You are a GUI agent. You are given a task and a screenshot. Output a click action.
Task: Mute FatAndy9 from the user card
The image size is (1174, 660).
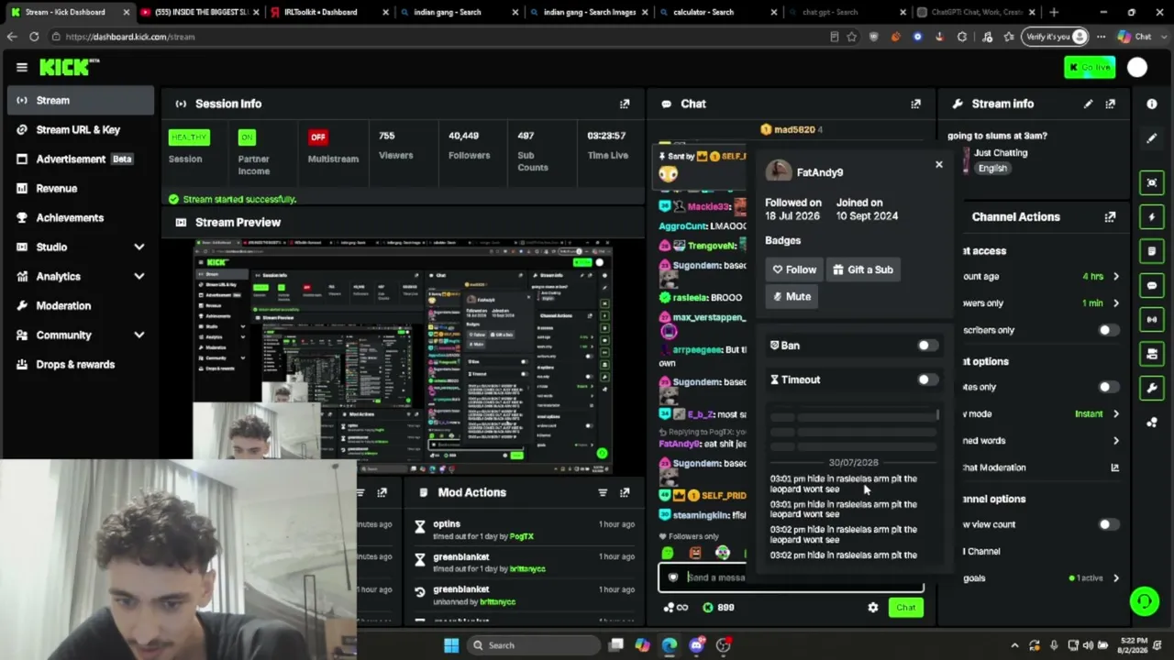pos(792,296)
